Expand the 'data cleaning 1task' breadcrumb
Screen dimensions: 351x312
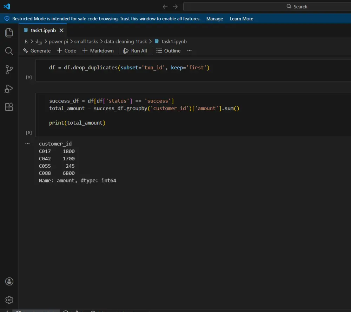tap(126, 41)
